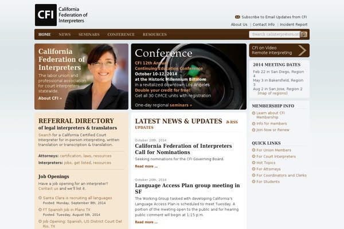344x229 pixels.
Task: Open For Union Members quick link
Action: tap(274, 150)
